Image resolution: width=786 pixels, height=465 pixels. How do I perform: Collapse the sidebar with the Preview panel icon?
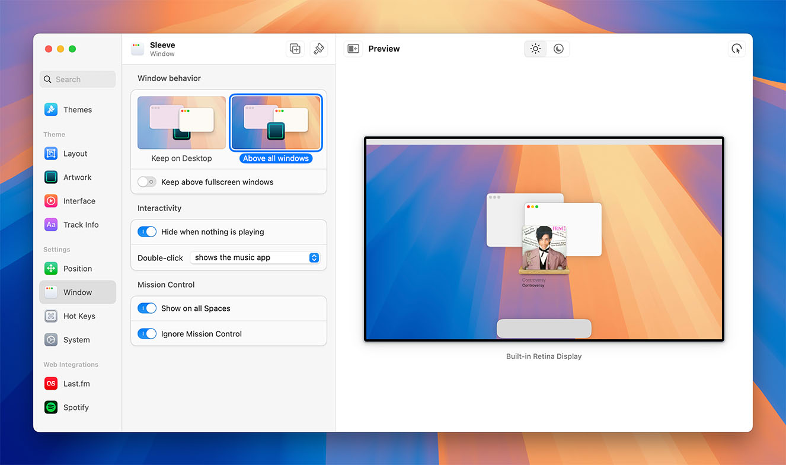pos(353,49)
